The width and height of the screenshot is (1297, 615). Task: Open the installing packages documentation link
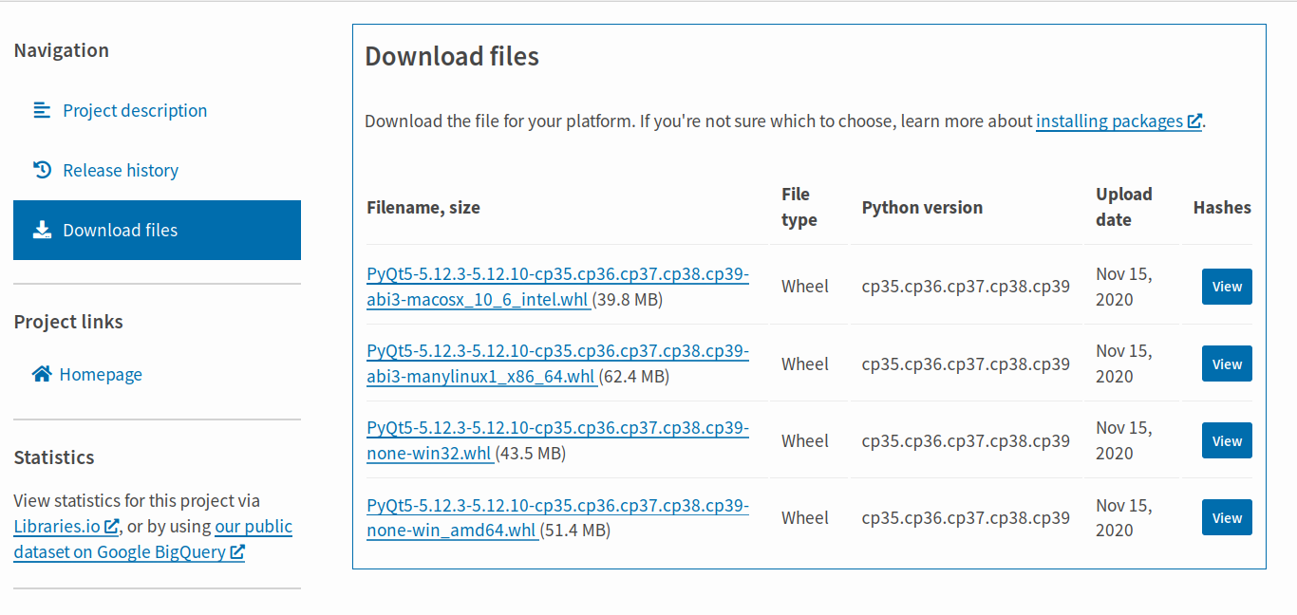coord(1109,121)
